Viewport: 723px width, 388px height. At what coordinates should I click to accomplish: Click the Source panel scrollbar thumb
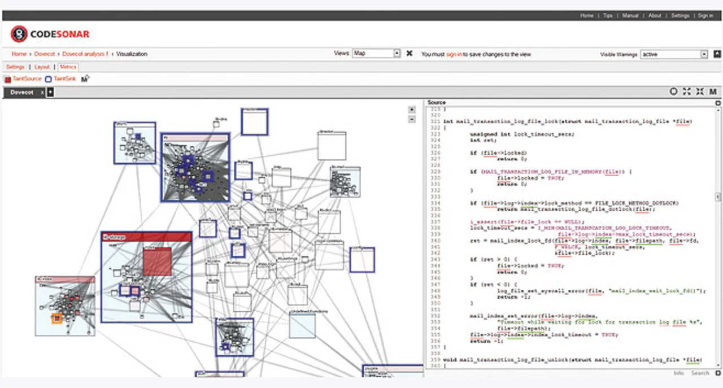tap(718, 197)
